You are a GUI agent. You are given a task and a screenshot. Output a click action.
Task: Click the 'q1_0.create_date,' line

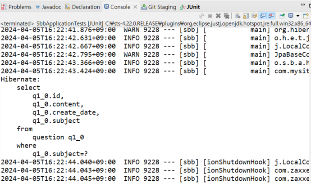coord(66,112)
